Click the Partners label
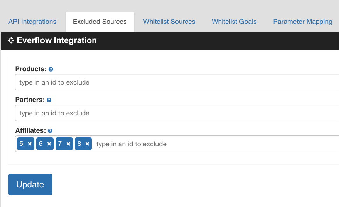The image size is (339, 207). (30, 100)
